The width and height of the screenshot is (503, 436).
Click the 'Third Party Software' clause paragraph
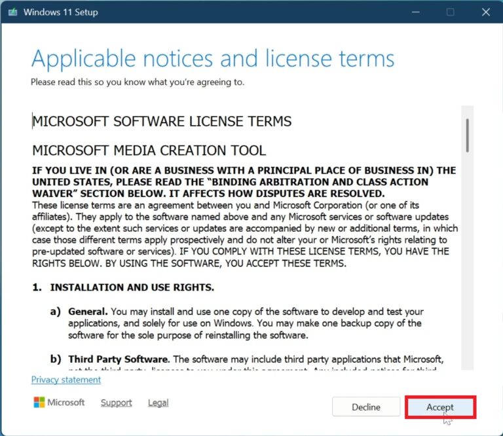coord(256,359)
